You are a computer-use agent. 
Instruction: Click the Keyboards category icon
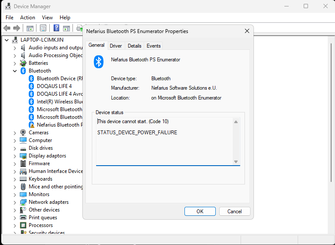pyautogui.click(x=23, y=179)
